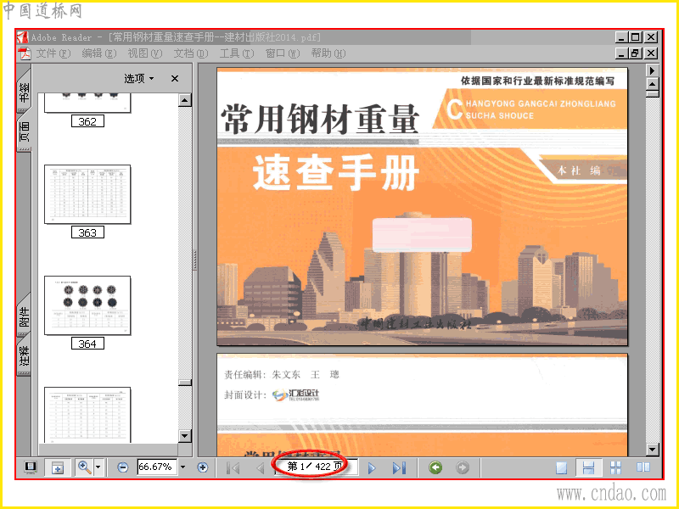Open the zoom percentage dropdown
The width and height of the screenshot is (679, 509).
(182, 467)
